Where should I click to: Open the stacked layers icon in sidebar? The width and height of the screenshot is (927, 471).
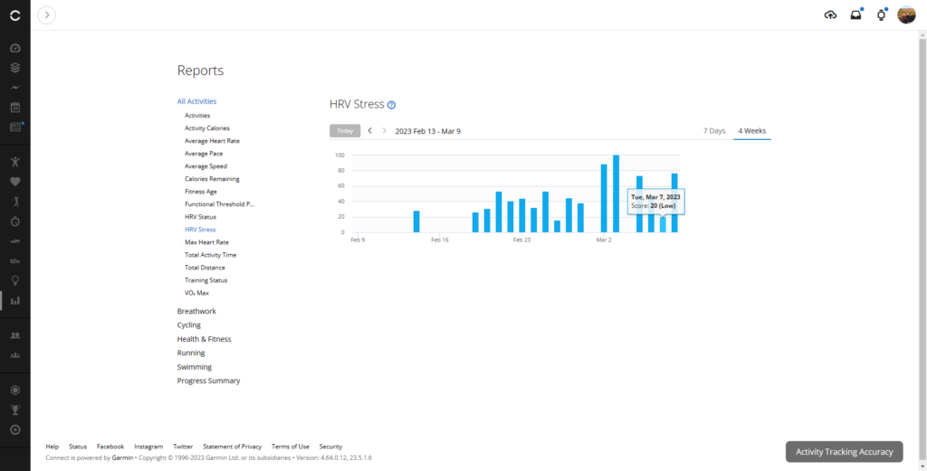tap(15, 68)
